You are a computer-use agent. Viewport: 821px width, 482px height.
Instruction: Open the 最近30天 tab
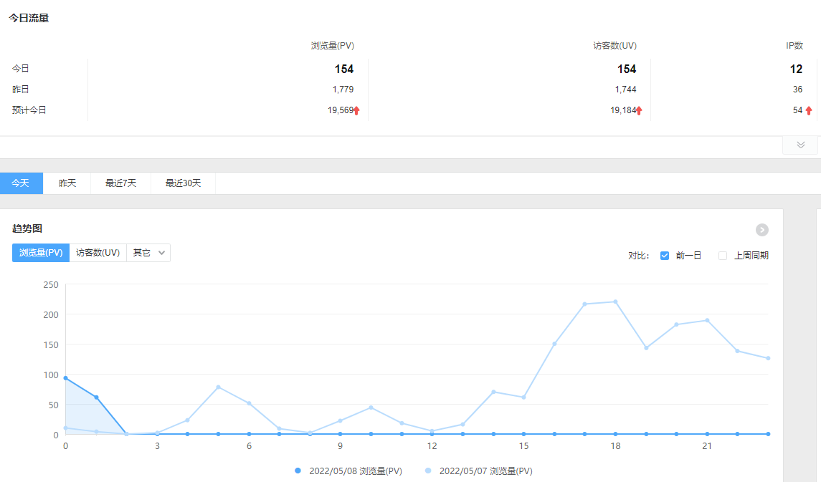pos(183,183)
